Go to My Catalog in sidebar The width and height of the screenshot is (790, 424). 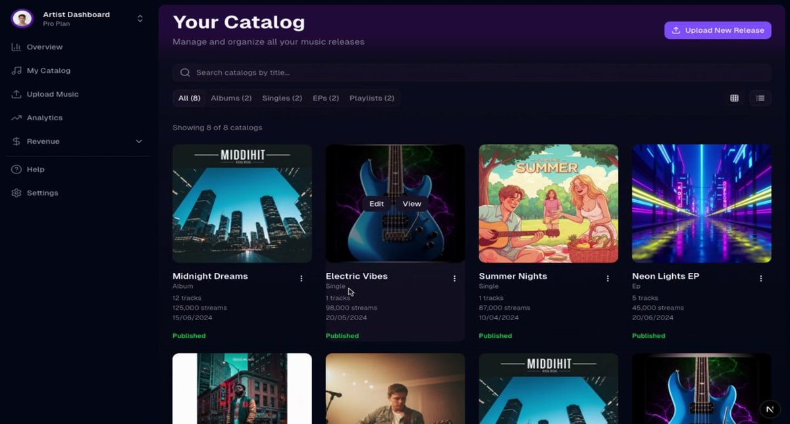pyautogui.click(x=48, y=71)
